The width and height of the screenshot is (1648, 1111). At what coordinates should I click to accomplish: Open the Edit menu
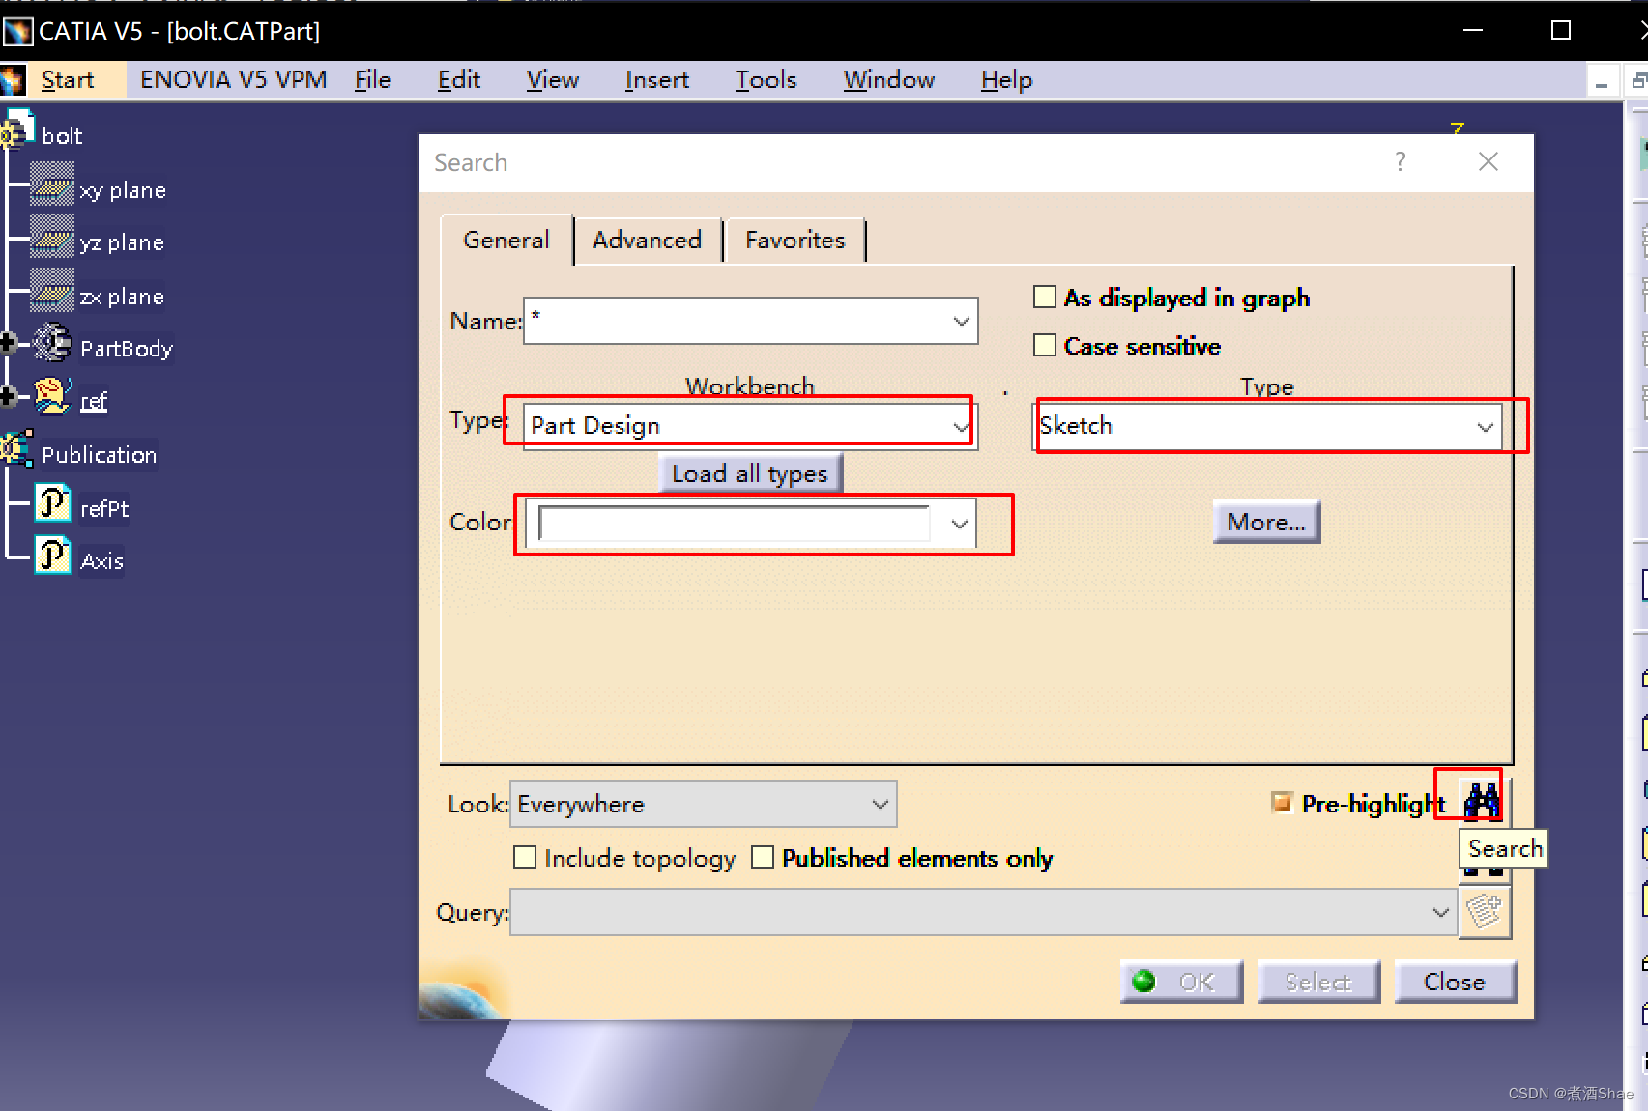(459, 80)
